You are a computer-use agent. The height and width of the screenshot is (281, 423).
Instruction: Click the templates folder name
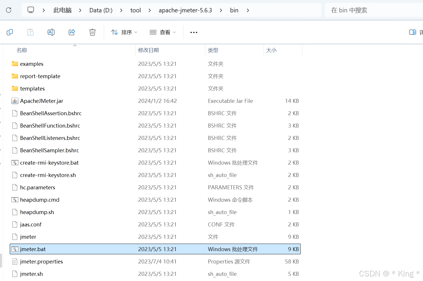pyautogui.click(x=32, y=88)
